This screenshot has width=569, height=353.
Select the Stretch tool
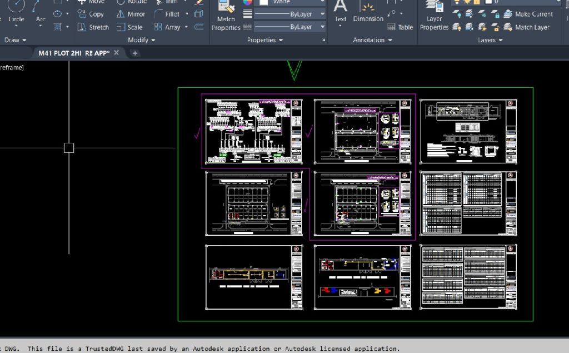tap(93, 27)
